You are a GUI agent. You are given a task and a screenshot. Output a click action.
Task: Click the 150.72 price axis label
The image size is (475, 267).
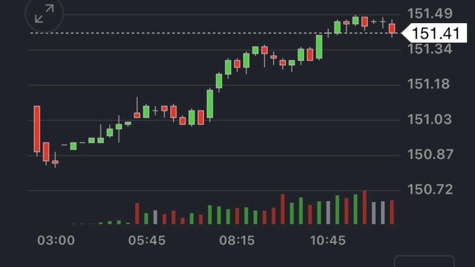430,190
